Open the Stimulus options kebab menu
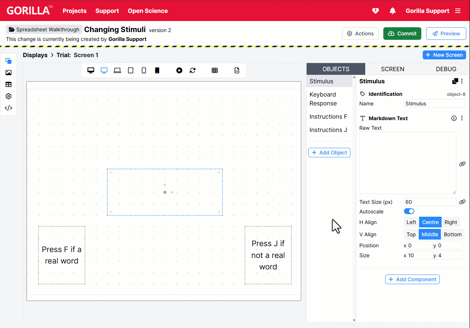The width and height of the screenshot is (470, 328). tap(462, 81)
